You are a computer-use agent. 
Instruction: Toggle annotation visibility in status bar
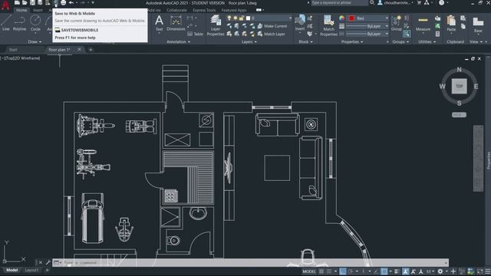click(x=406, y=271)
